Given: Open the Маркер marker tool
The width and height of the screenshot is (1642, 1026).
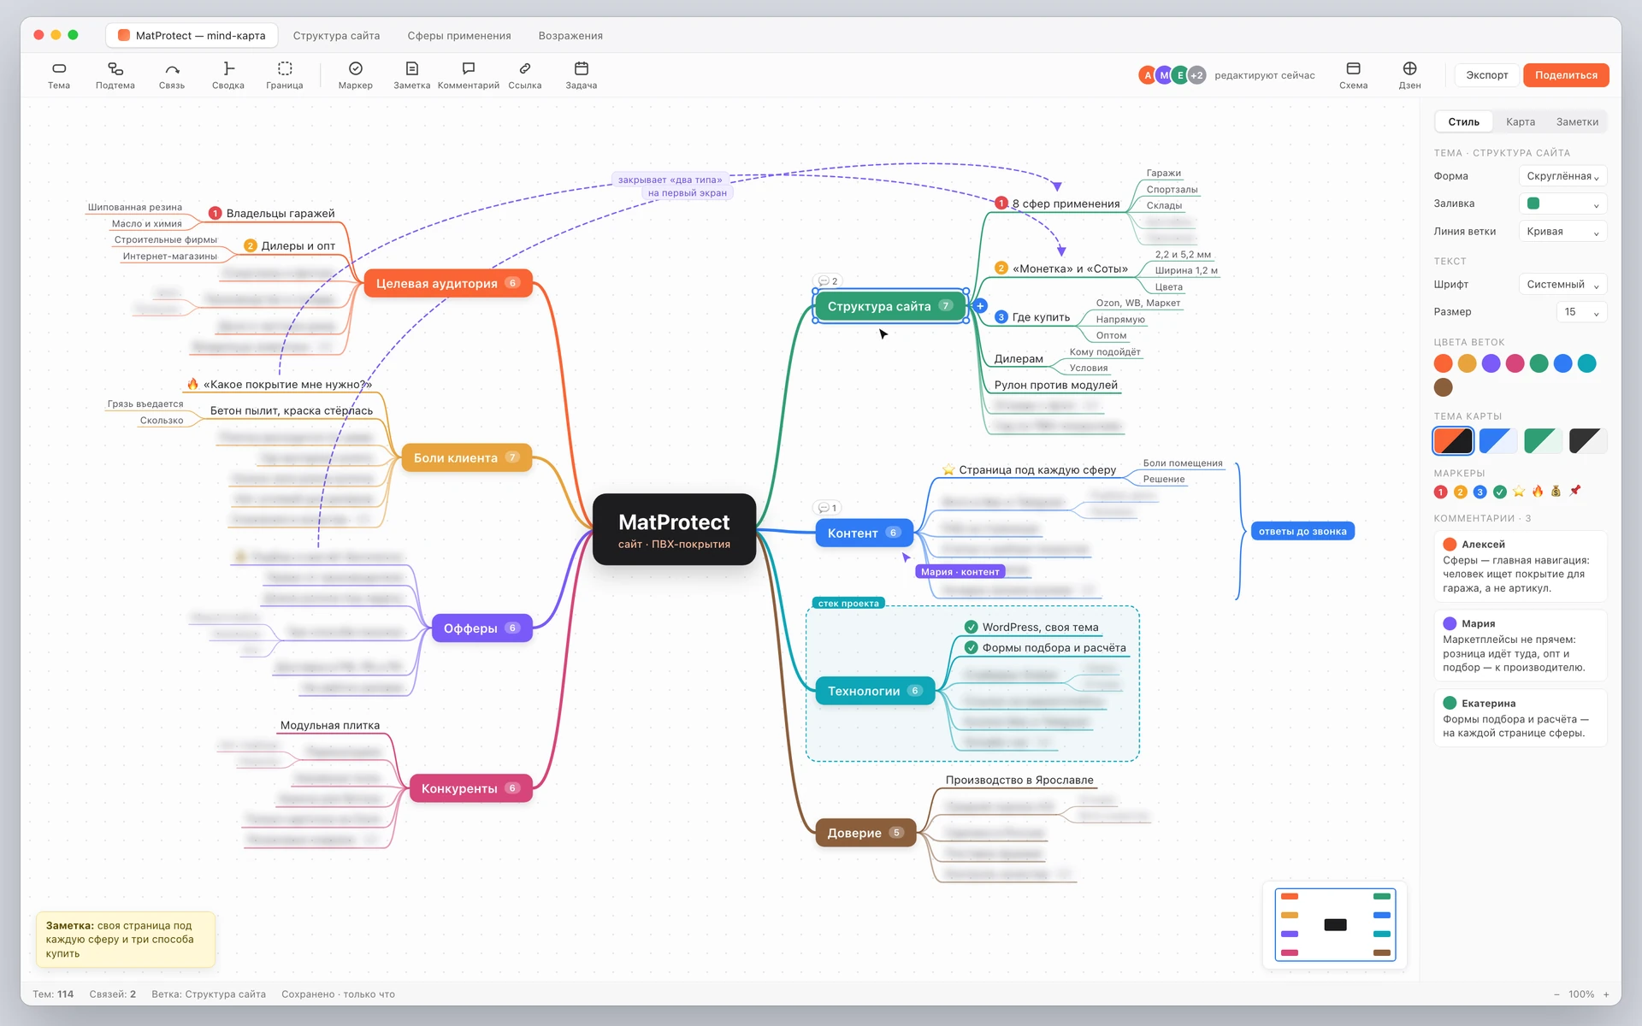Looking at the screenshot, I should [x=356, y=75].
